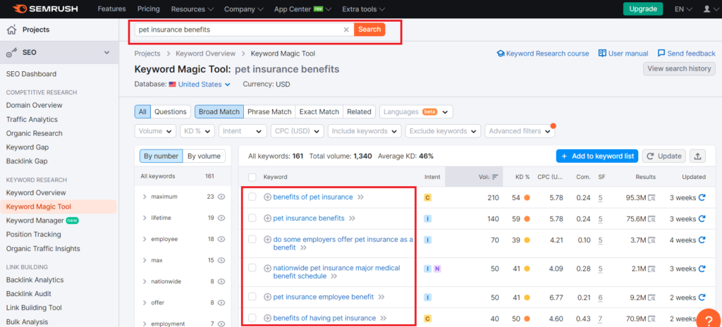Screen dimensions: 722x327
Task: Click the export upload icon button
Action: (x=697, y=156)
